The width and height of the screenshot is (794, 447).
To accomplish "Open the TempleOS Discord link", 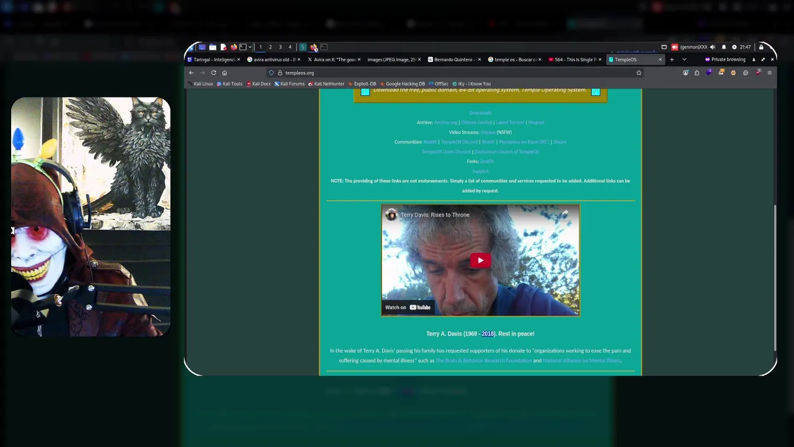I will click(x=459, y=142).
